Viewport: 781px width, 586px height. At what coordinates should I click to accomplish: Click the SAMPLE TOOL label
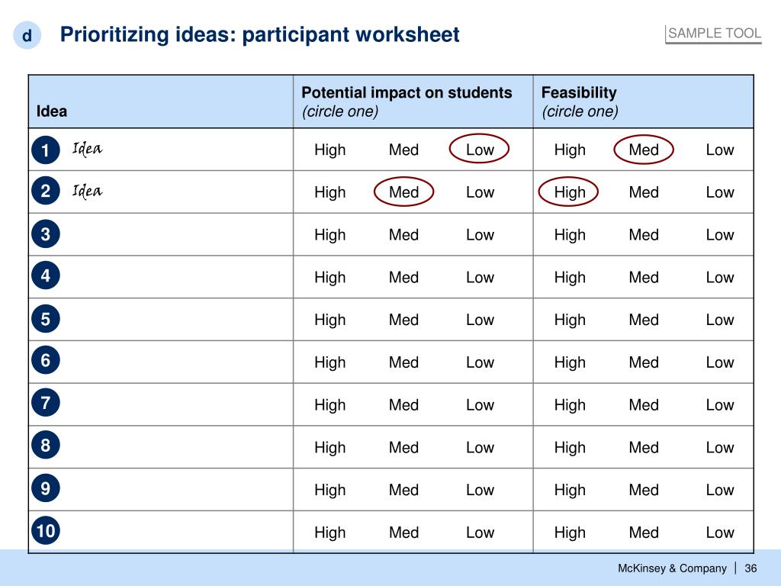714,34
